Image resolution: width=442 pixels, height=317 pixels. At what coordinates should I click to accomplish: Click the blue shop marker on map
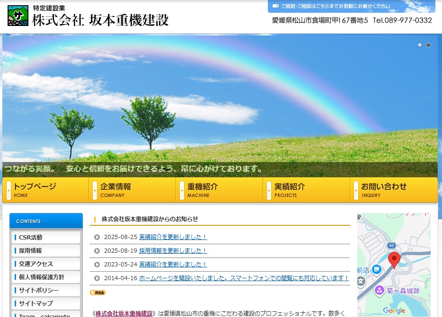coord(376,270)
